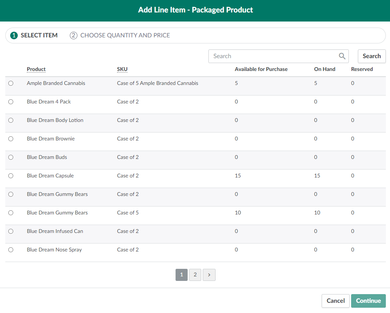The image size is (390, 313).
Task: Select the Ample Branded Cannabis radio button
Action: pyautogui.click(x=11, y=83)
